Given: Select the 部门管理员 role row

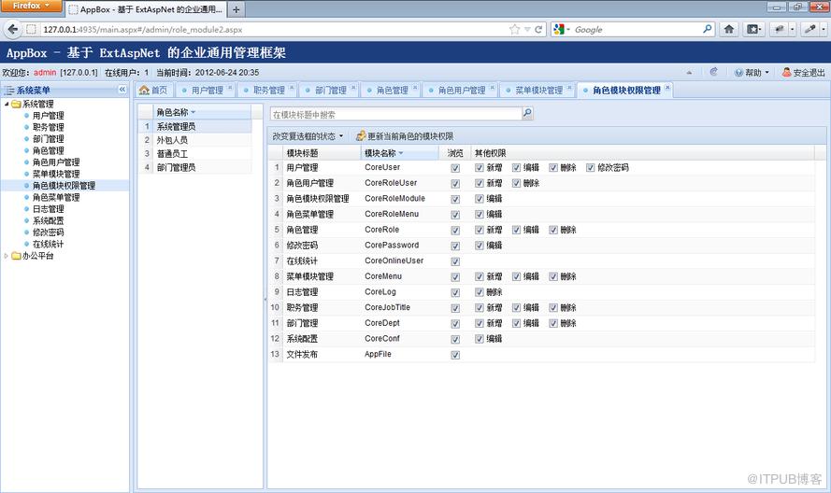Looking at the screenshot, I should pos(194,167).
